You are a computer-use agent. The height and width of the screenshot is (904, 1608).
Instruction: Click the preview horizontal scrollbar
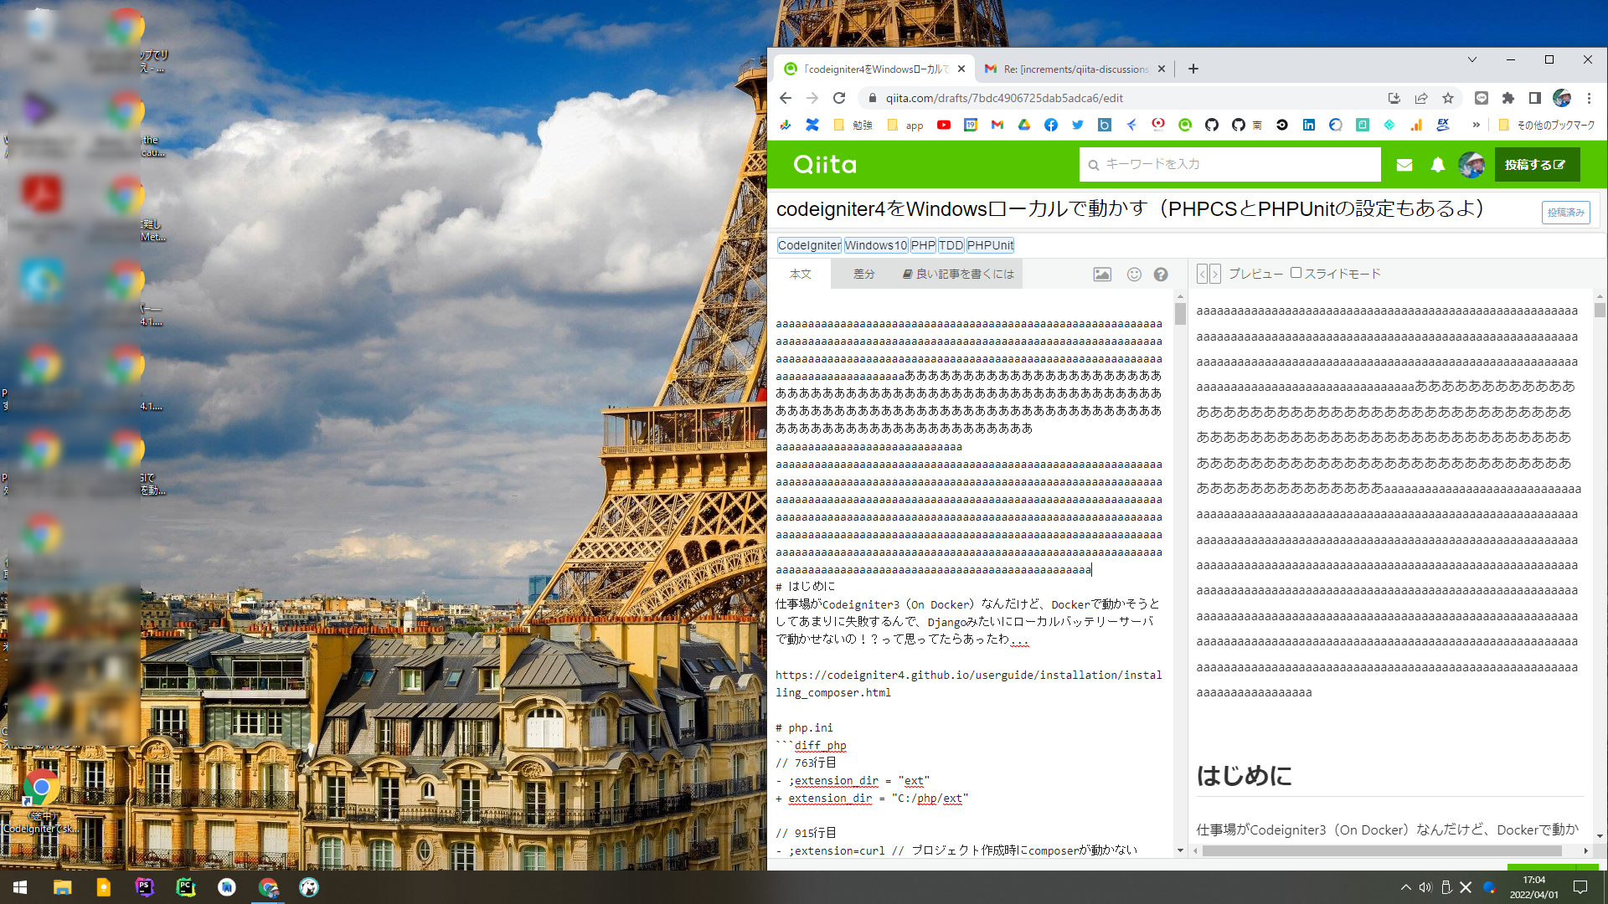(x=1383, y=850)
